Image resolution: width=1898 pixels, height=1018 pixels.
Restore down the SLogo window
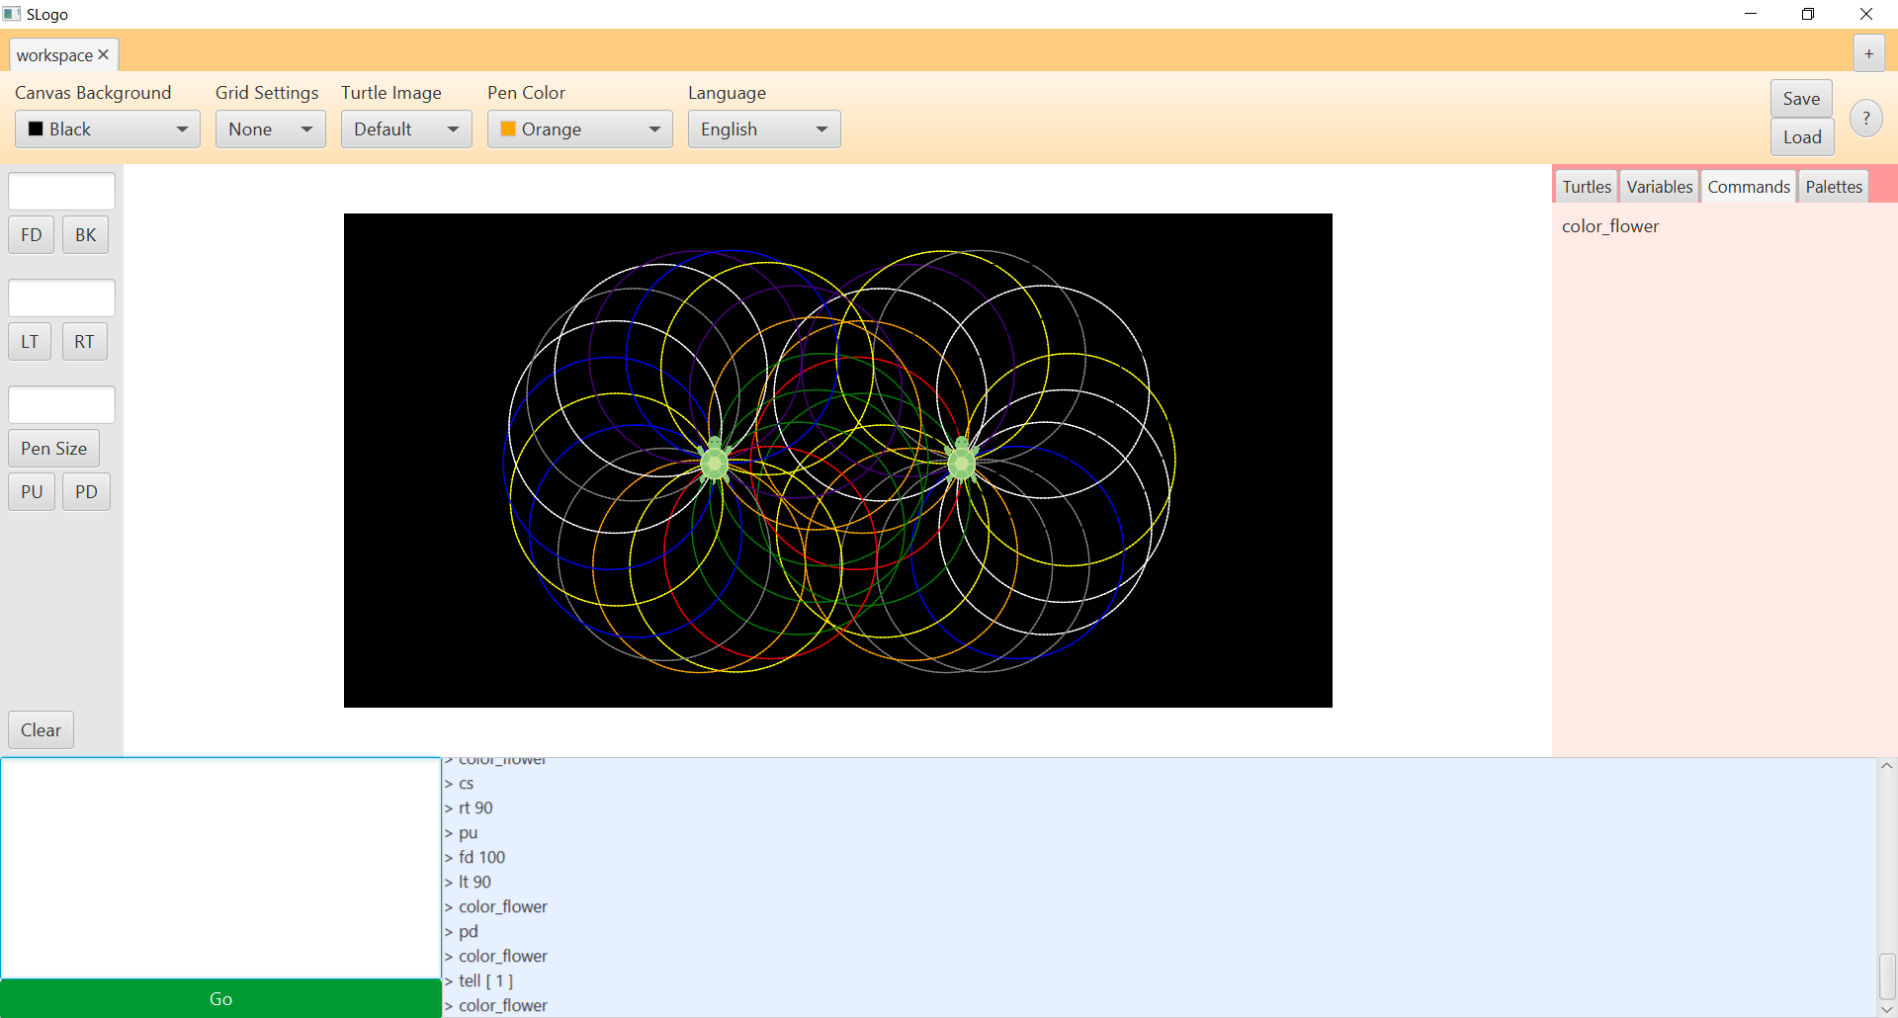[1808, 14]
